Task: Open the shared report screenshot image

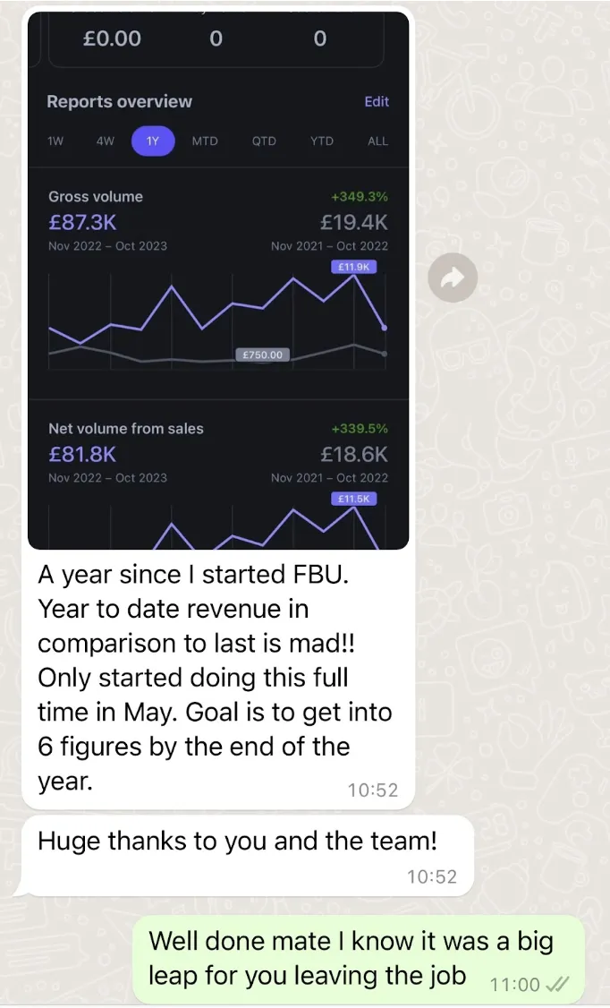Action: [218, 280]
